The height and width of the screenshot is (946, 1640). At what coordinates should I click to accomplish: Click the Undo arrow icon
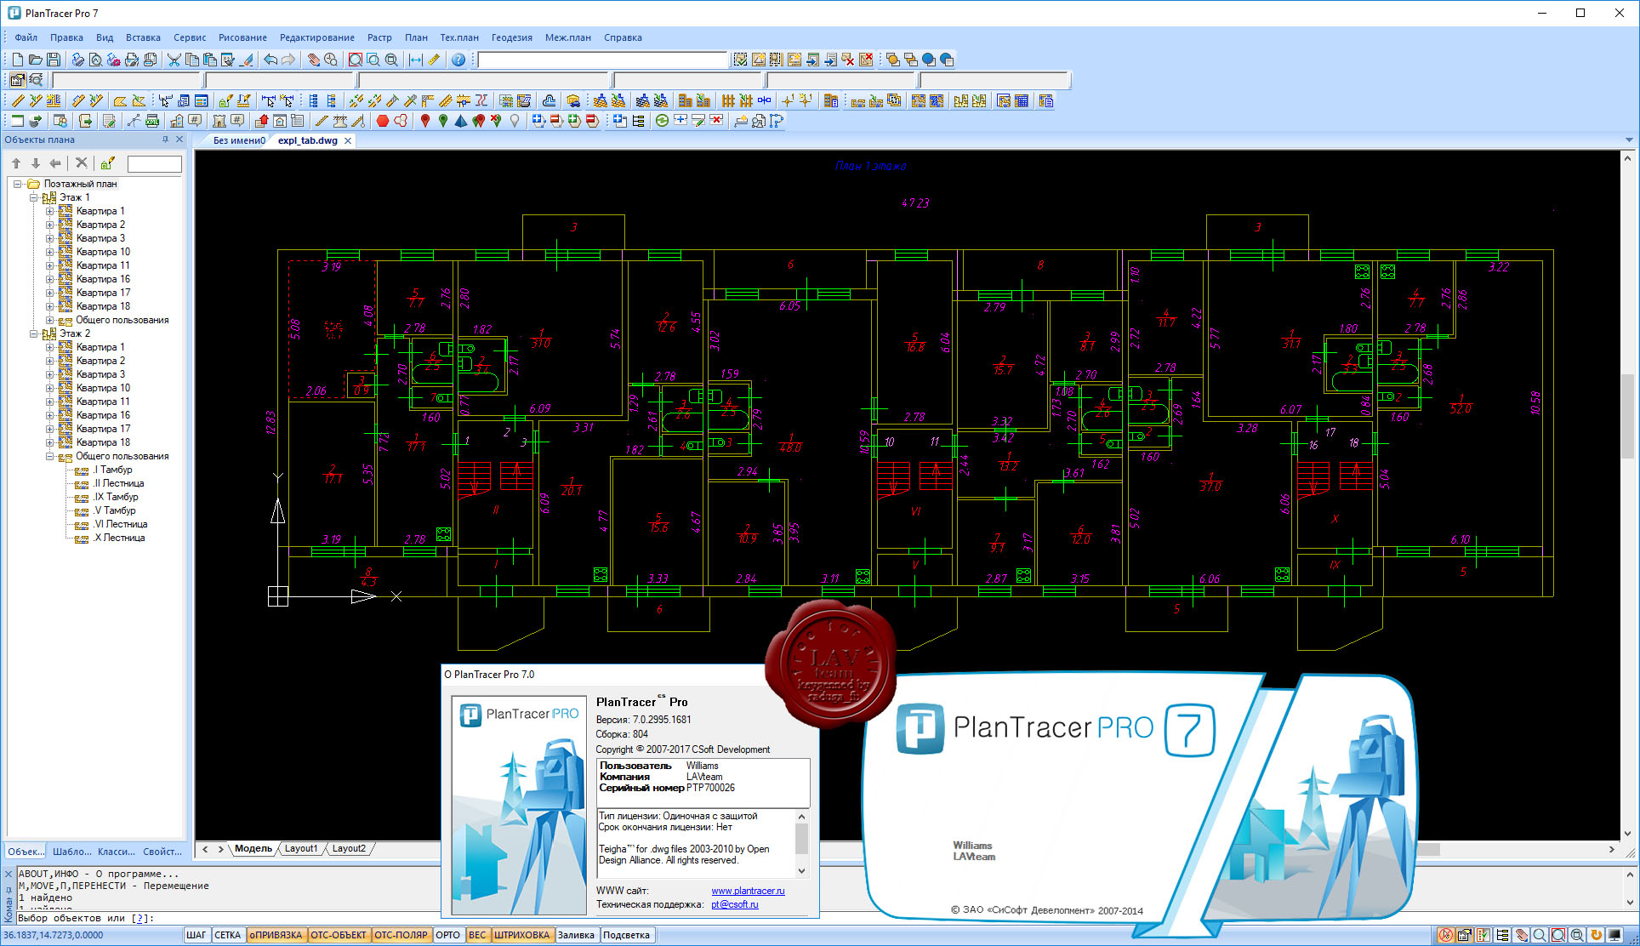(x=270, y=60)
